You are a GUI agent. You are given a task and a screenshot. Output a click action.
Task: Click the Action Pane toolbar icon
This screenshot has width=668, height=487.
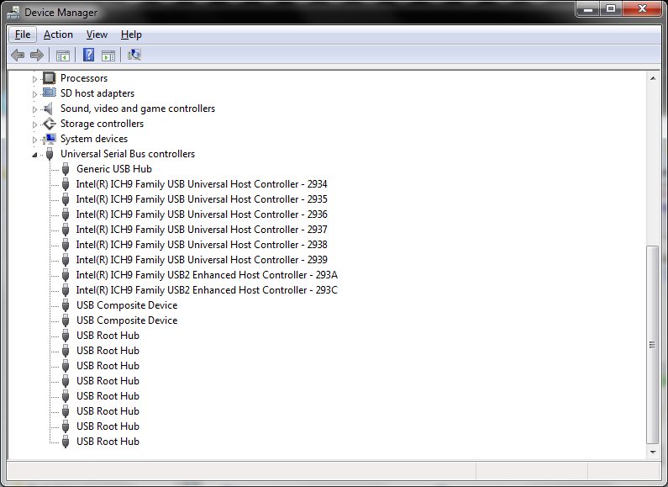(x=108, y=56)
